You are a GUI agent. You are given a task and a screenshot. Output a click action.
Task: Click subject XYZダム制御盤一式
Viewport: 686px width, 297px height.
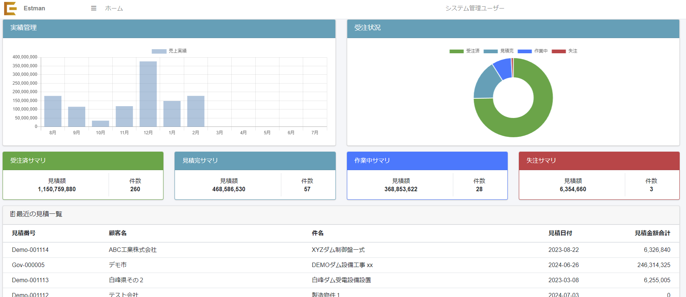point(338,250)
